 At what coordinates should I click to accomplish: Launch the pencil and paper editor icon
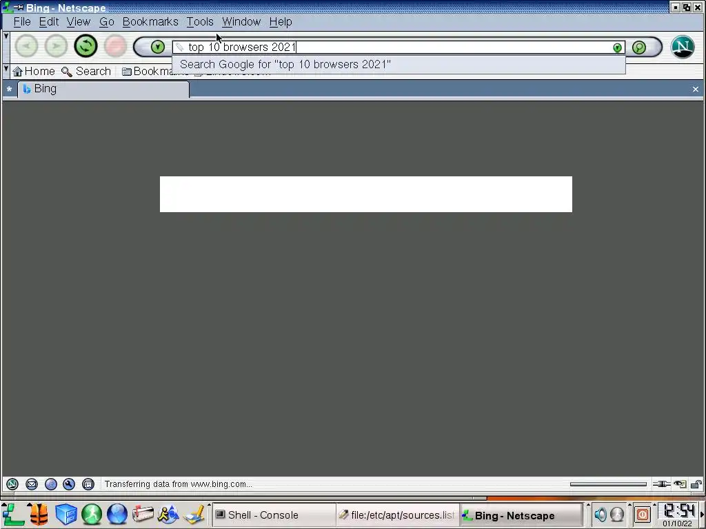(194, 515)
